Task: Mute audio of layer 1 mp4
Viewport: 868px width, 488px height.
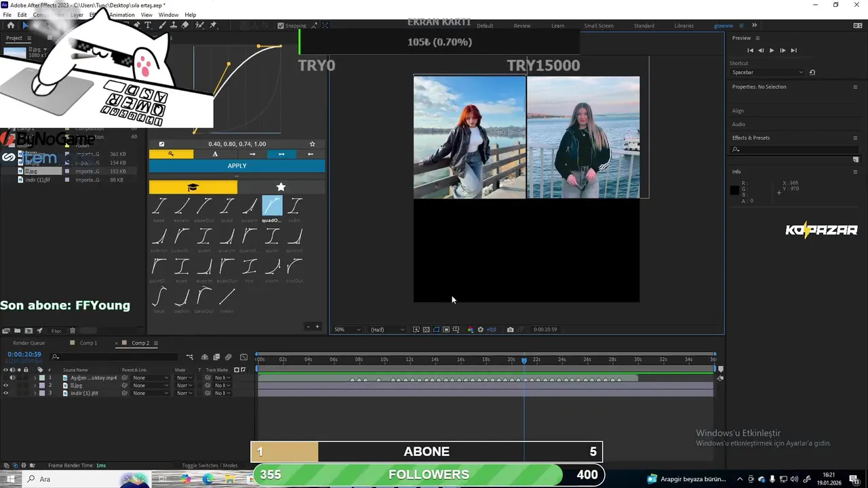Action: coord(12,378)
